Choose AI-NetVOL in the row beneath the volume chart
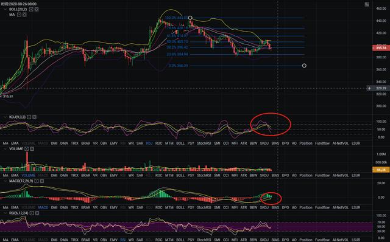 (341, 175)
